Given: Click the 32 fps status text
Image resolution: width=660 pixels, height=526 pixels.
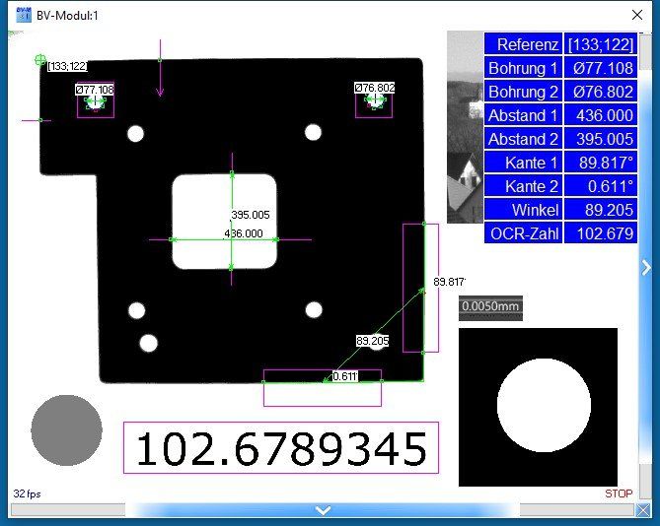Looking at the screenshot, I should [x=28, y=493].
